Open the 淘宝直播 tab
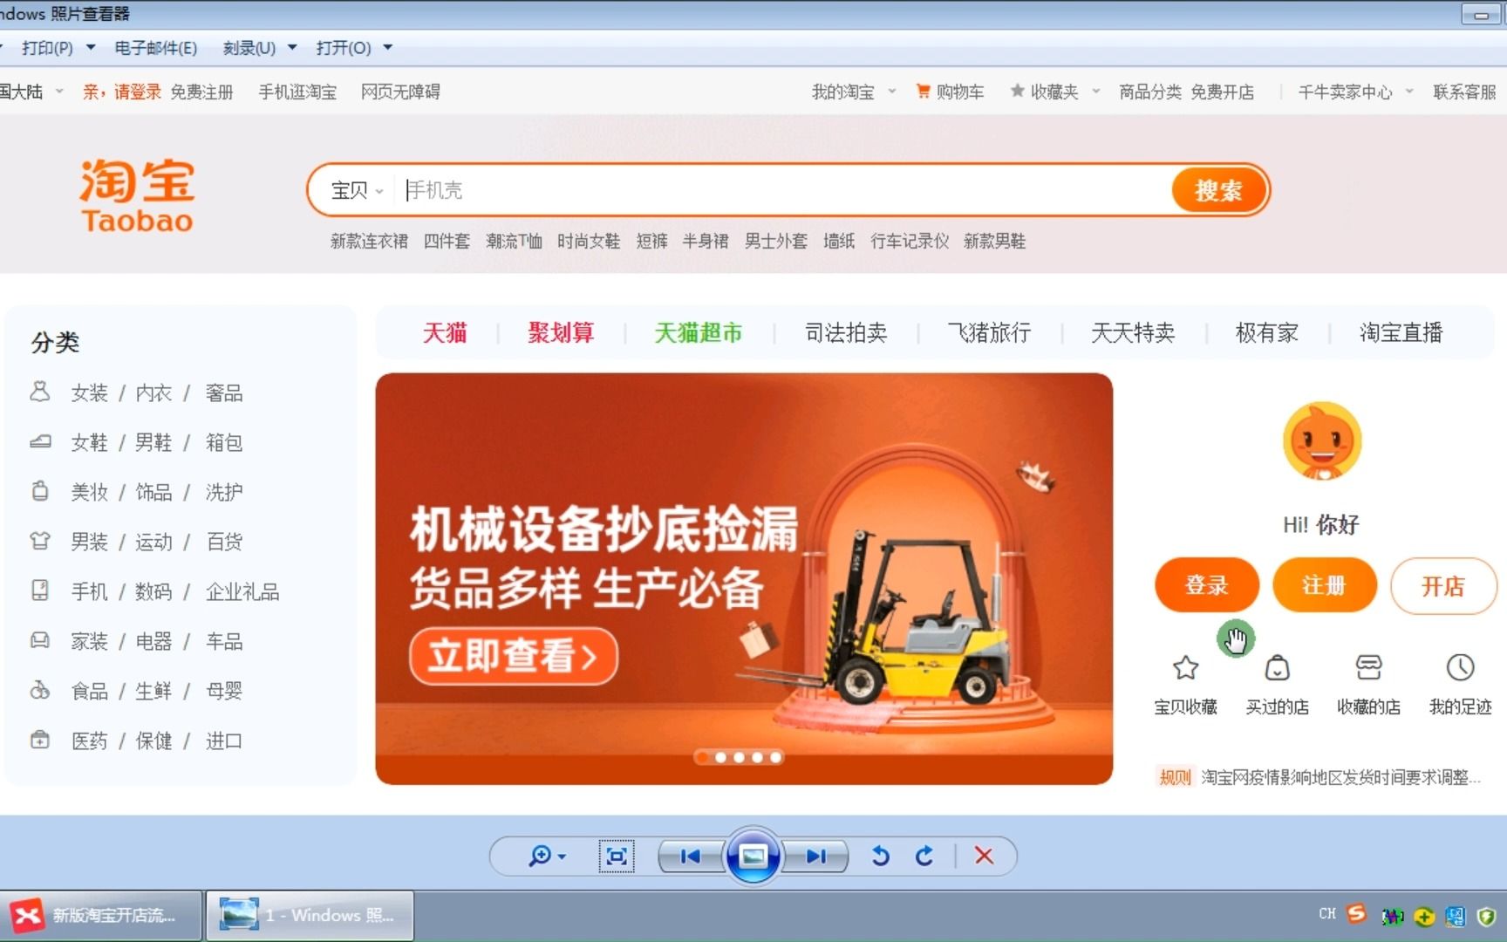Image resolution: width=1507 pixels, height=942 pixels. (x=1401, y=332)
